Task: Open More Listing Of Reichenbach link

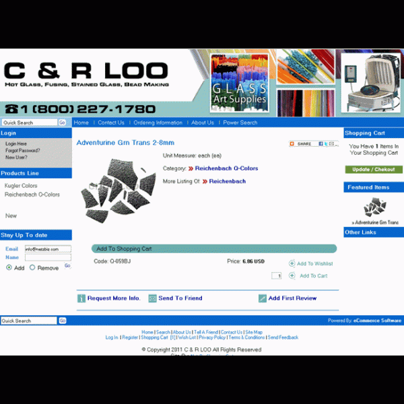Action: pos(228,181)
